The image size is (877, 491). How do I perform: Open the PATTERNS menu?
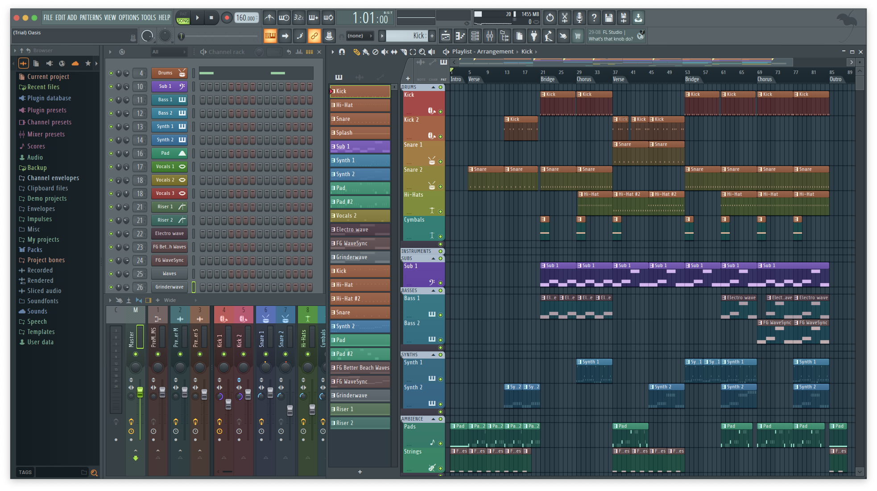click(91, 18)
